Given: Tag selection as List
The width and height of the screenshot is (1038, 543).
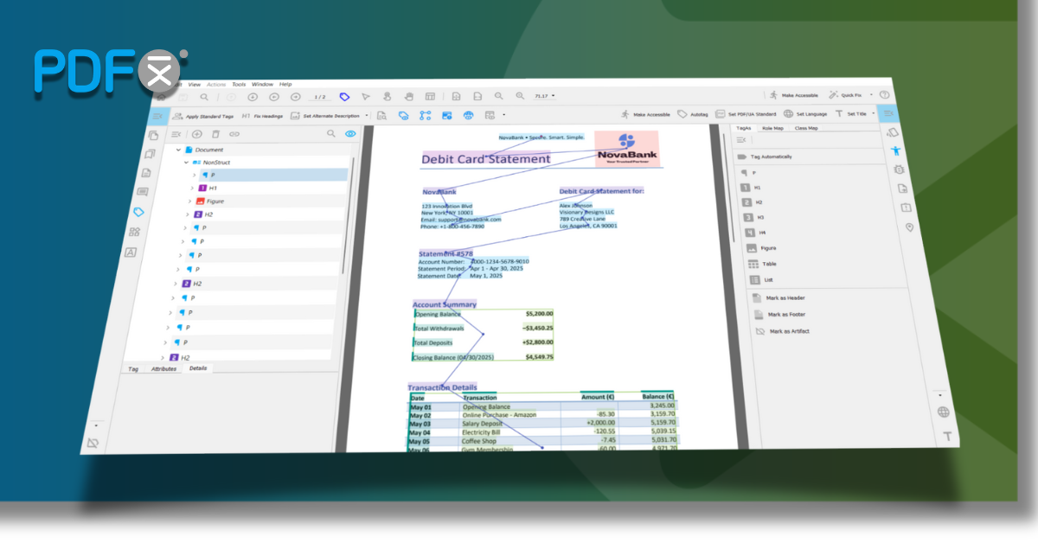Looking at the screenshot, I should (761, 279).
